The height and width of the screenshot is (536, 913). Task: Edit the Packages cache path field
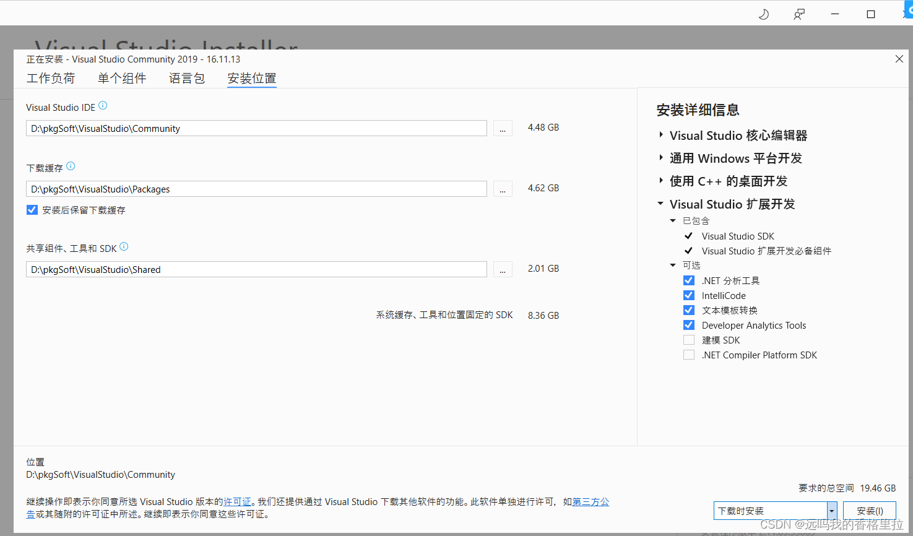(256, 189)
